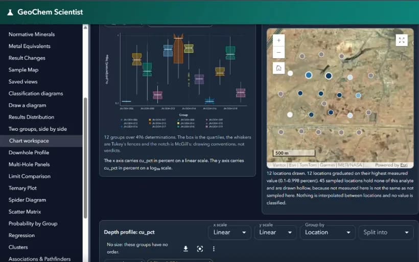Expand the map to fullscreen
This screenshot has width=419, height=262.
point(401,40)
